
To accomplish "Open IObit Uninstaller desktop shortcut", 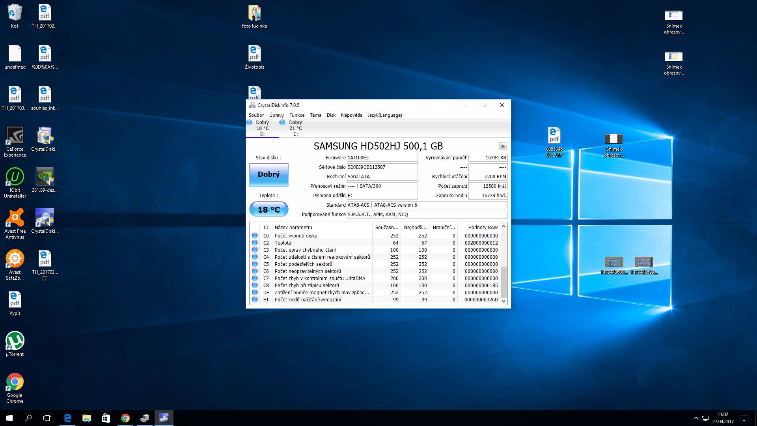I will pyautogui.click(x=15, y=183).
